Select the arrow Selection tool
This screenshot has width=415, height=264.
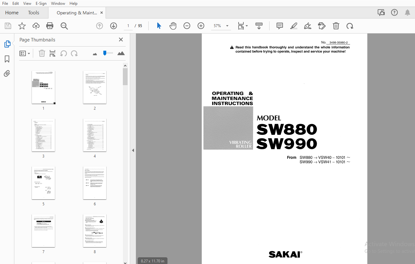coord(159,26)
